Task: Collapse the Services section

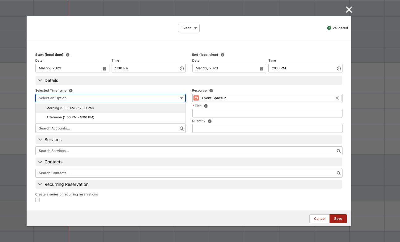Action: point(40,140)
